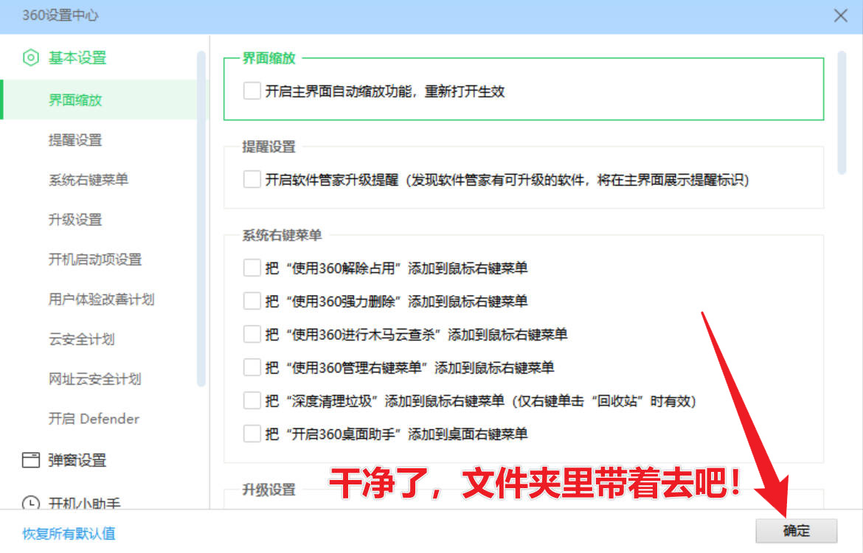
Task: Click the 360设置中心 title text
Action: click(60, 15)
